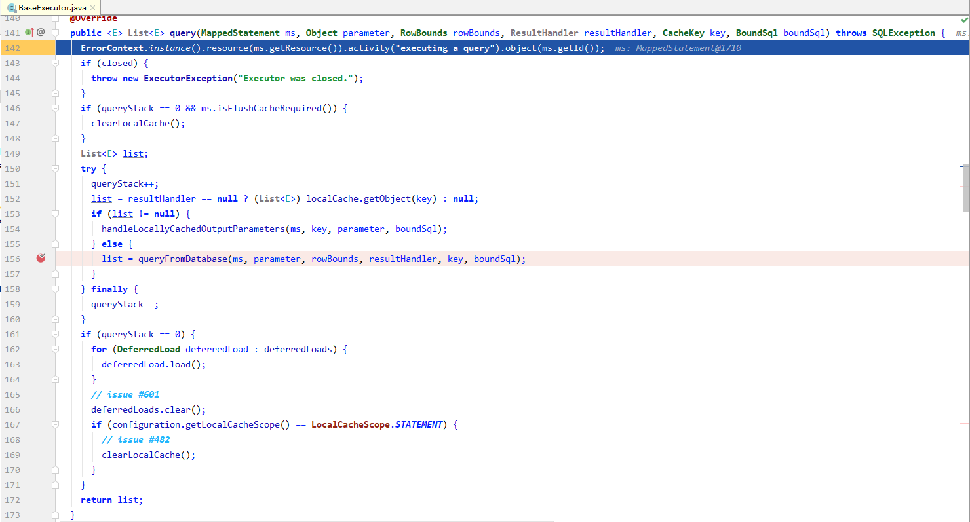
Task: Click the "Executor was closed." string
Action: click(296, 78)
